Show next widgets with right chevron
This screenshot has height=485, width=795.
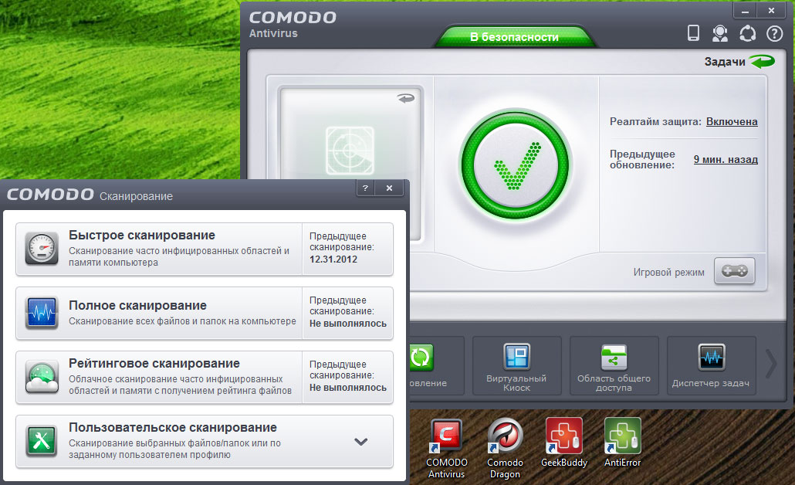coord(770,364)
